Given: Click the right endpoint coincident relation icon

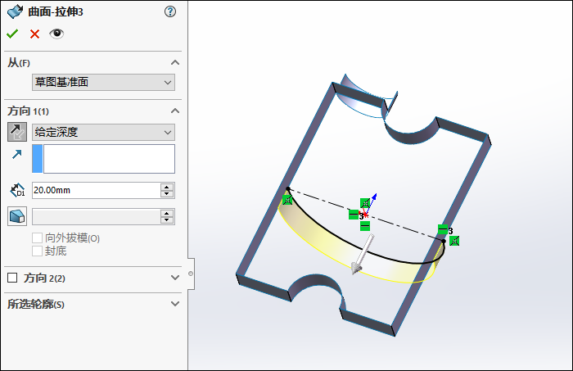Looking at the screenshot, I should [x=454, y=241].
